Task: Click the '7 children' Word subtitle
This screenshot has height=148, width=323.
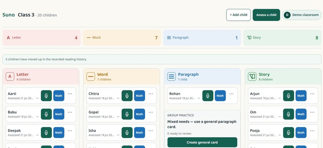Action: 104,79
